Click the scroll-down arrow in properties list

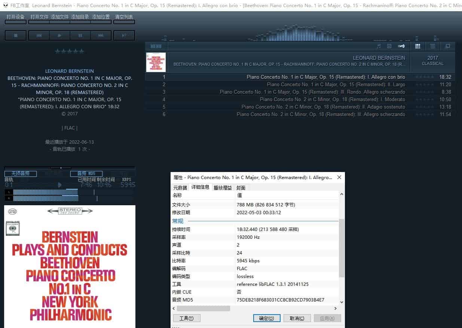coord(342,302)
